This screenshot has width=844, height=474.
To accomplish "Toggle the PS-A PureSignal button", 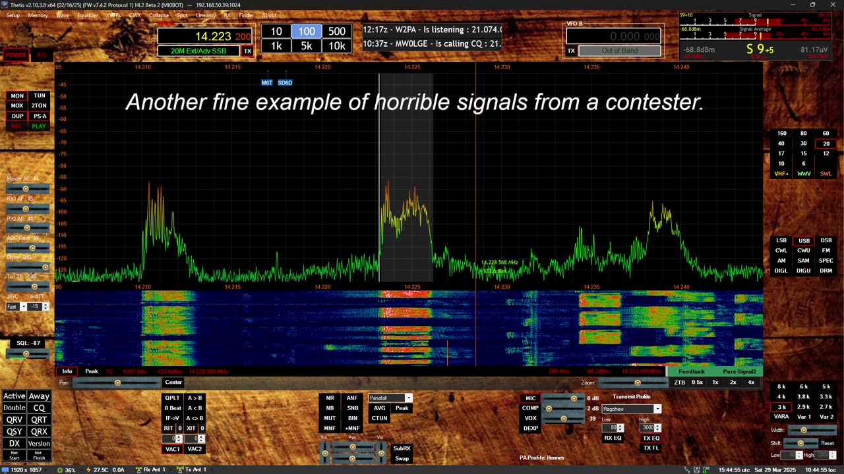I will tap(40, 117).
